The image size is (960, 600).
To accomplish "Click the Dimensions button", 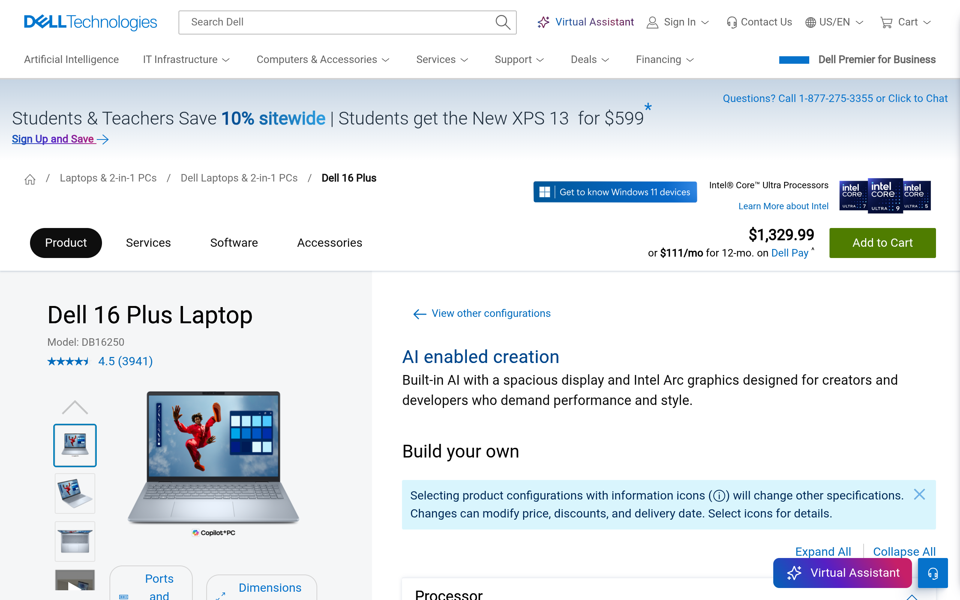I will pyautogui.click(x=262, y=588).
